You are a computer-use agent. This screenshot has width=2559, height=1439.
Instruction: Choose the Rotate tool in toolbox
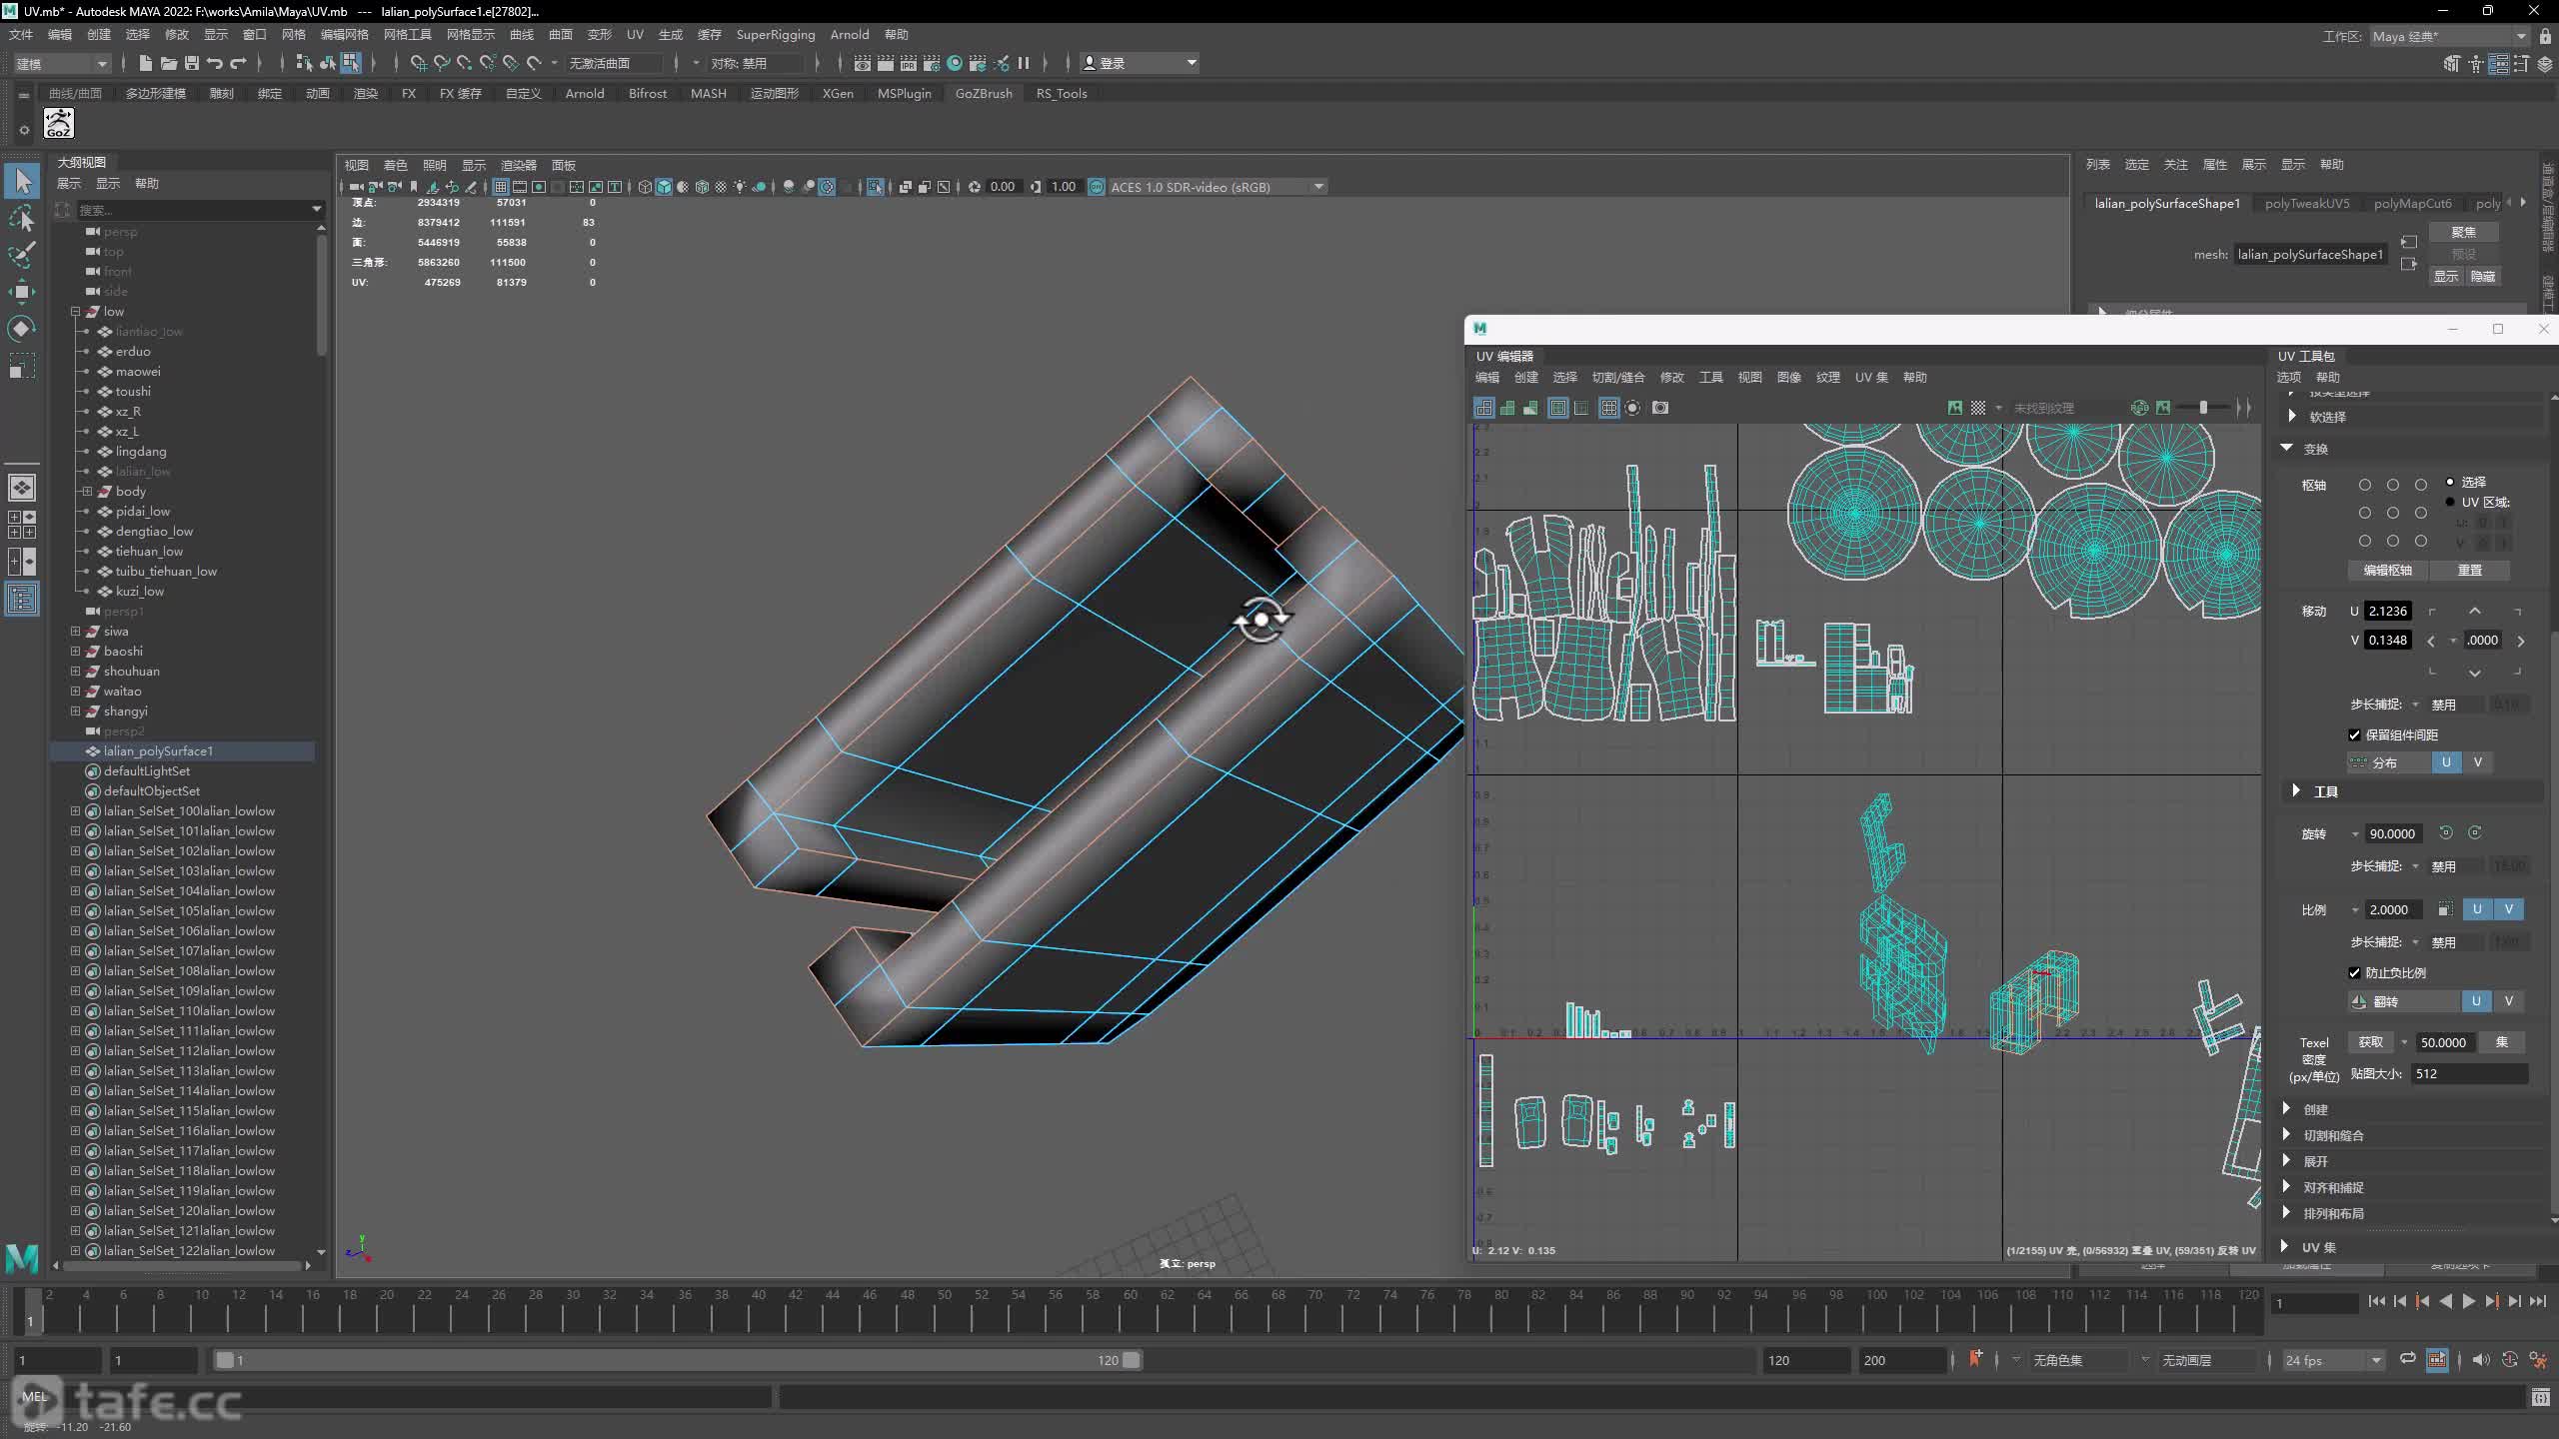pos(22,329)
